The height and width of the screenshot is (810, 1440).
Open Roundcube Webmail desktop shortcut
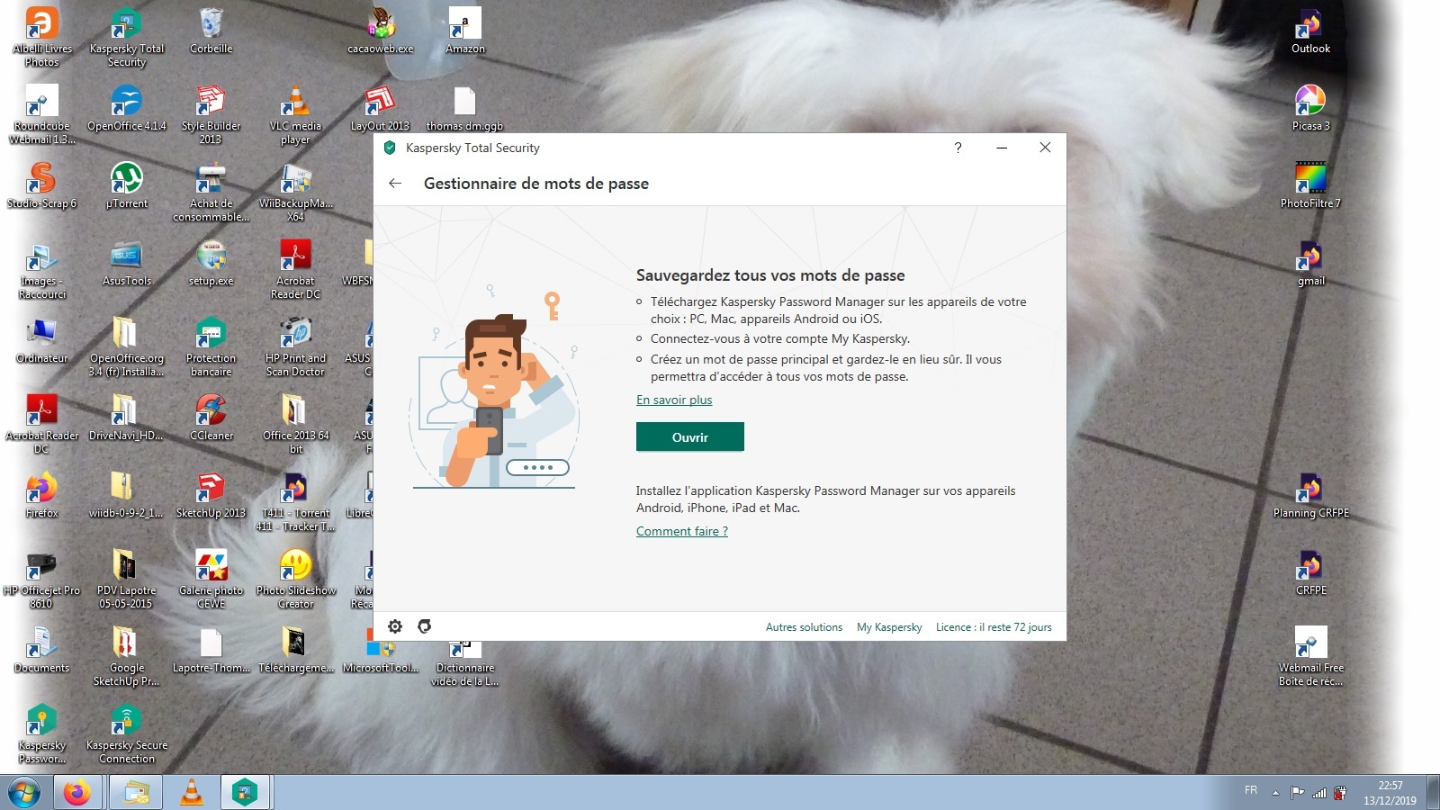click(x=42, y=115)
